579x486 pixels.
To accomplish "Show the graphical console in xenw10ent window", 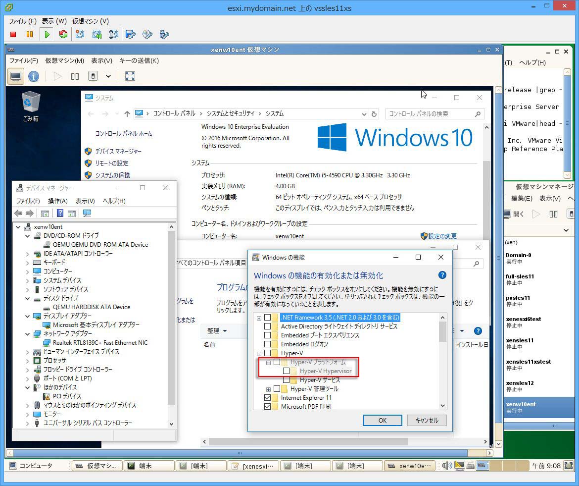I will tap(16, 76).
